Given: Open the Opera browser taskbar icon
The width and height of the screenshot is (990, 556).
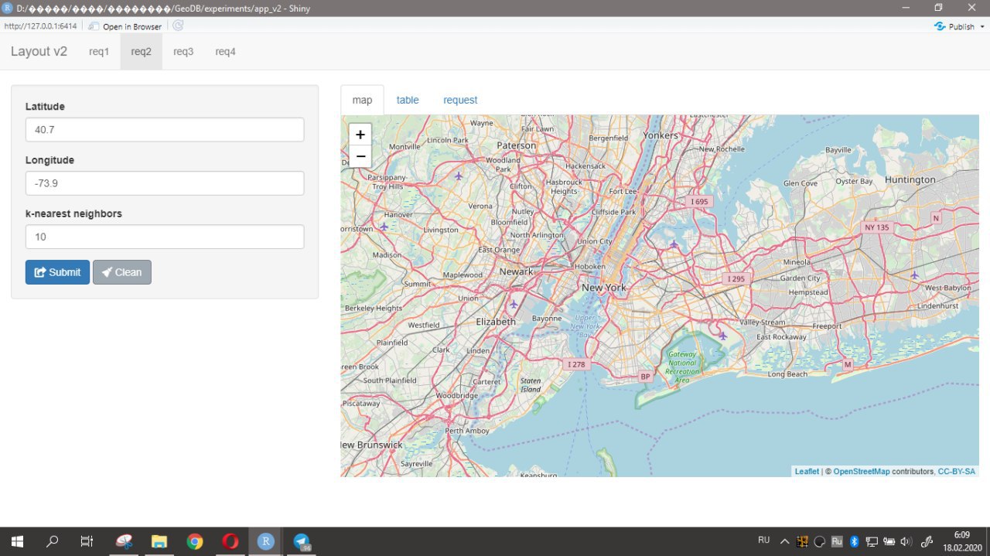Looking at the screenshot, I should click(230, 541).
